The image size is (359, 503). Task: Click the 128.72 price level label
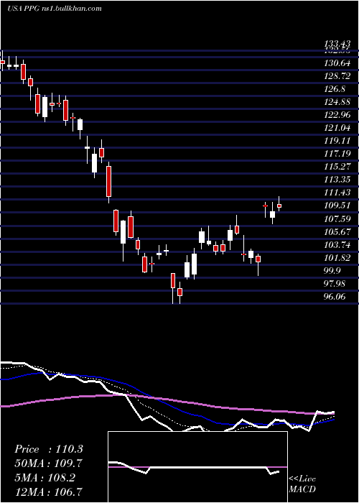337,76
